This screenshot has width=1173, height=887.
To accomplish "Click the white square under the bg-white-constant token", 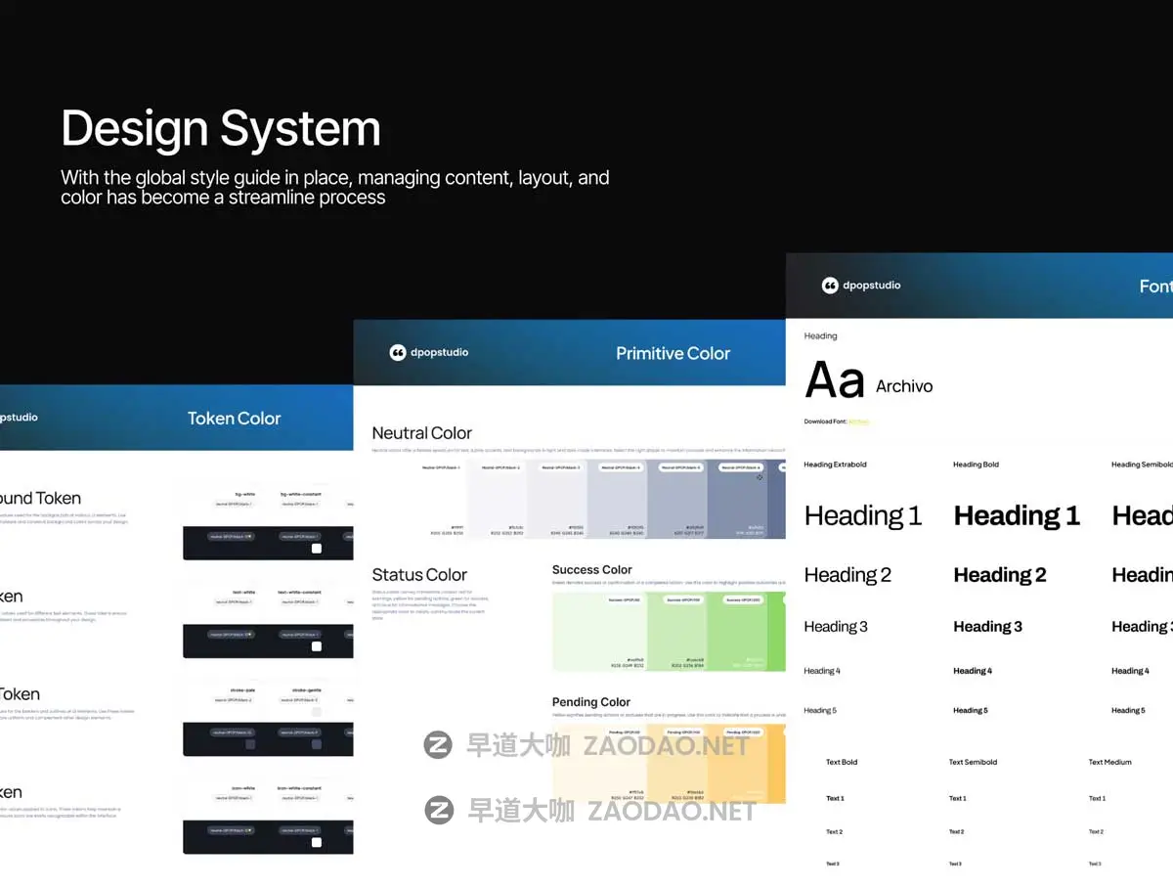I will [316, 549].
